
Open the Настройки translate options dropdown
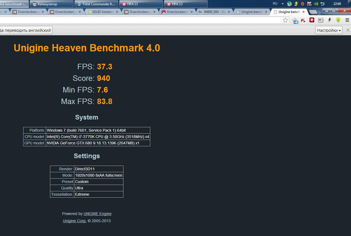coord(329,30)
